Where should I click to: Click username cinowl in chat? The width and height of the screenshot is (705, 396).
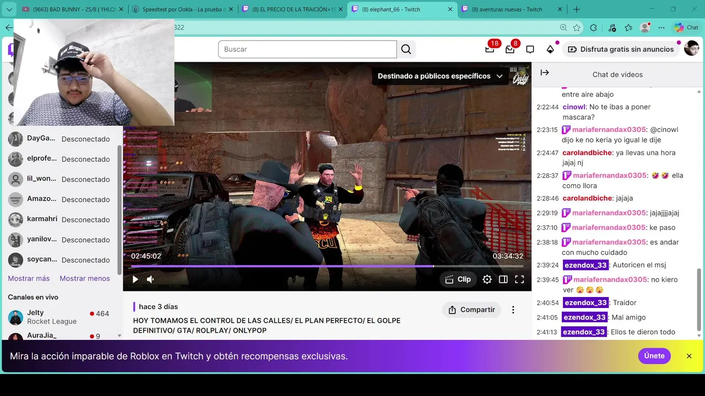pyautogui.click(x=573, y=107)
